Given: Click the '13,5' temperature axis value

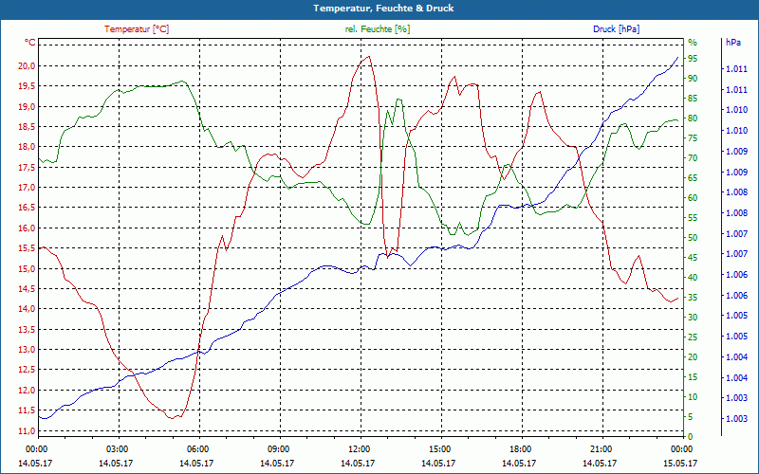Looking at the screenshot, I should point(28,329).
